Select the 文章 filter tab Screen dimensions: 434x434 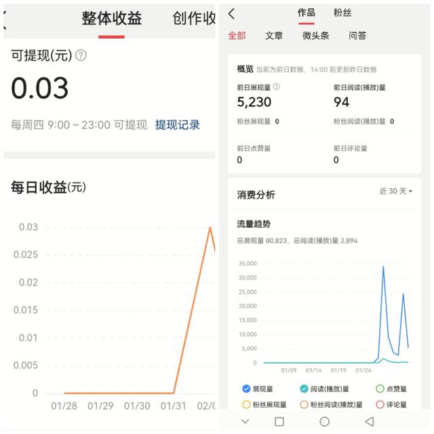click(274, 36)
